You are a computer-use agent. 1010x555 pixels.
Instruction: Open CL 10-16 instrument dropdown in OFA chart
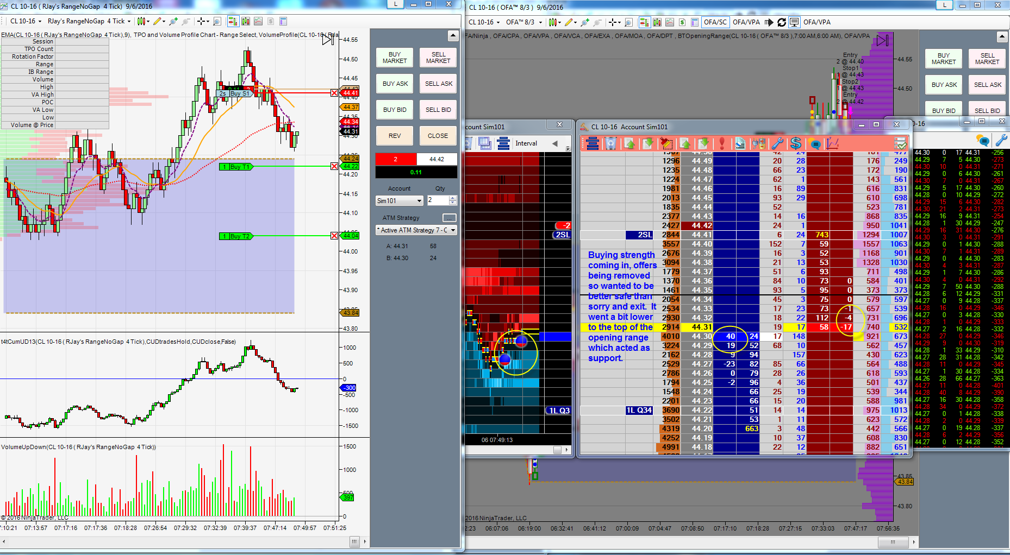484,22
